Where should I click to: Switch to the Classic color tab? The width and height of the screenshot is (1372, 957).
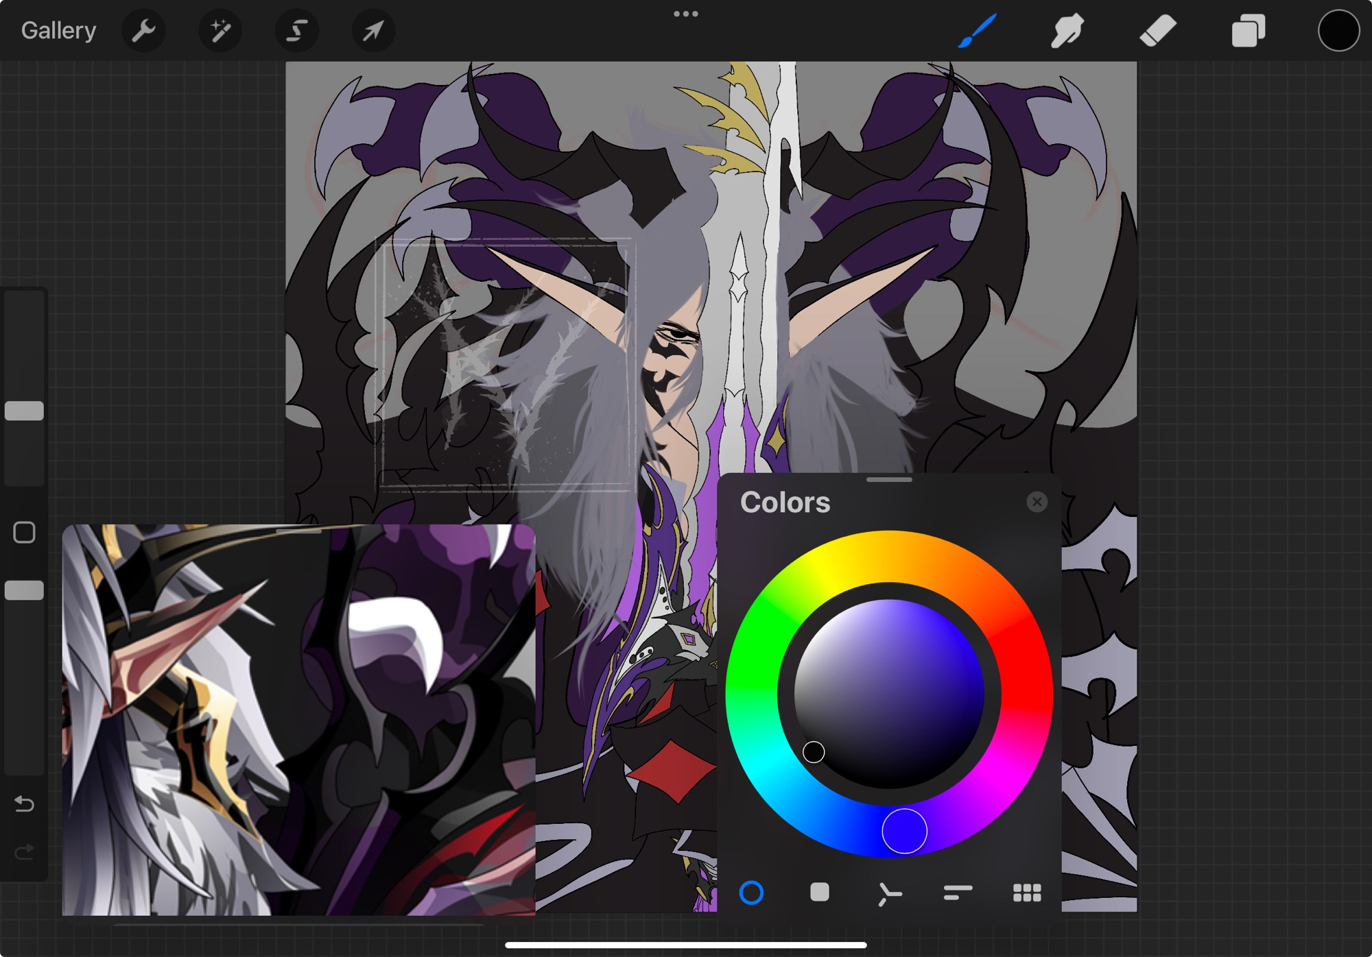click(x=819, y=892)
